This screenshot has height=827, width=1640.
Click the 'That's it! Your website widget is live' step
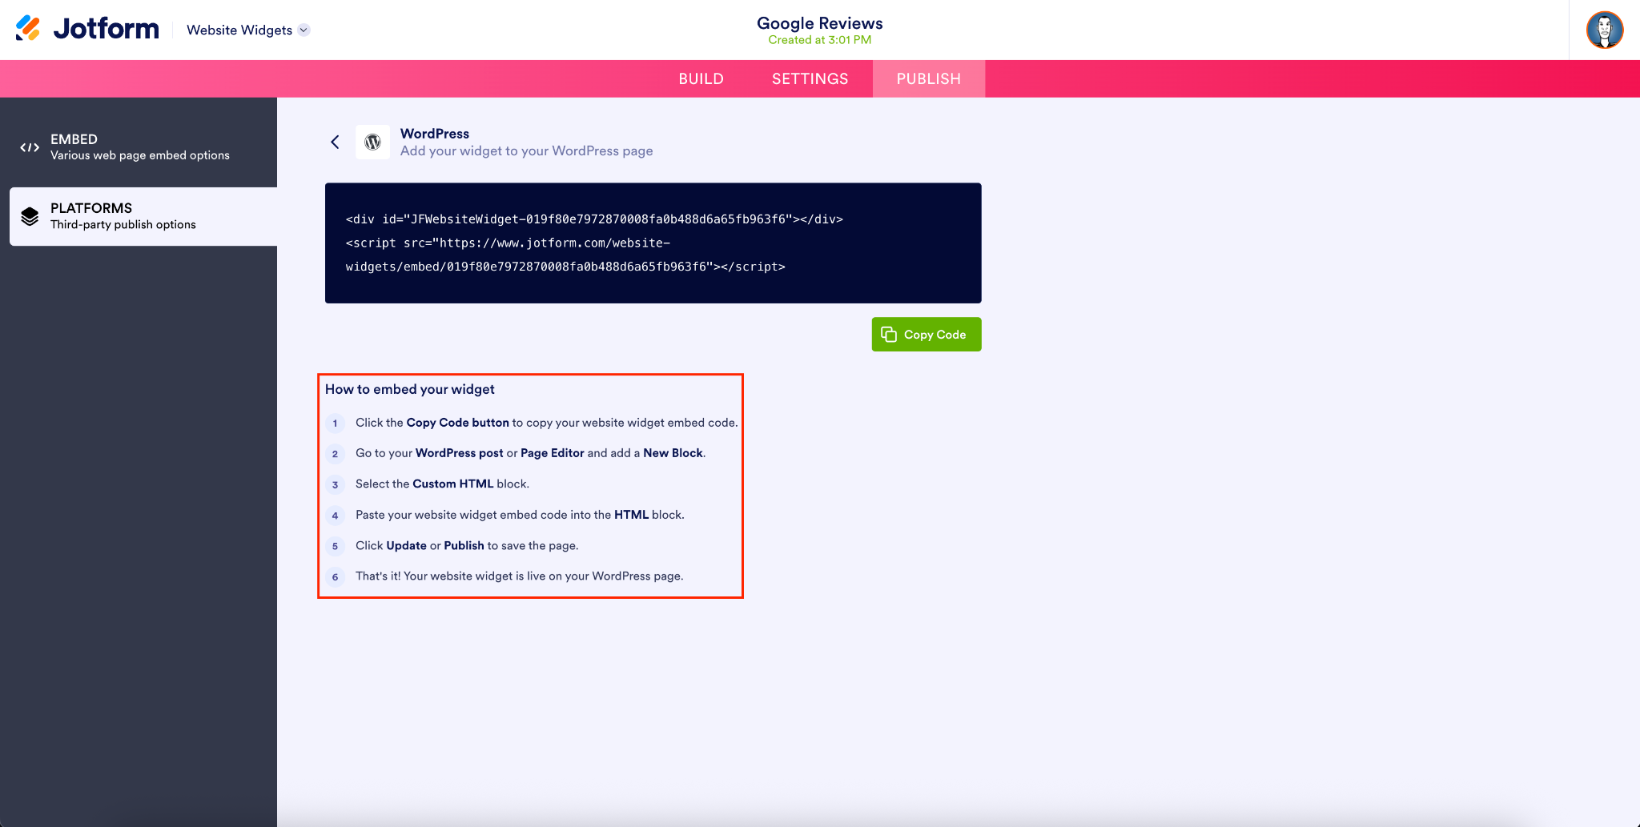click(519, 576)
